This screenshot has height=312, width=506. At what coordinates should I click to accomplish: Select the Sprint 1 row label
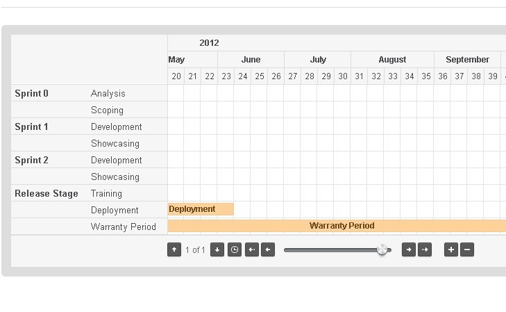click(32, 126)
